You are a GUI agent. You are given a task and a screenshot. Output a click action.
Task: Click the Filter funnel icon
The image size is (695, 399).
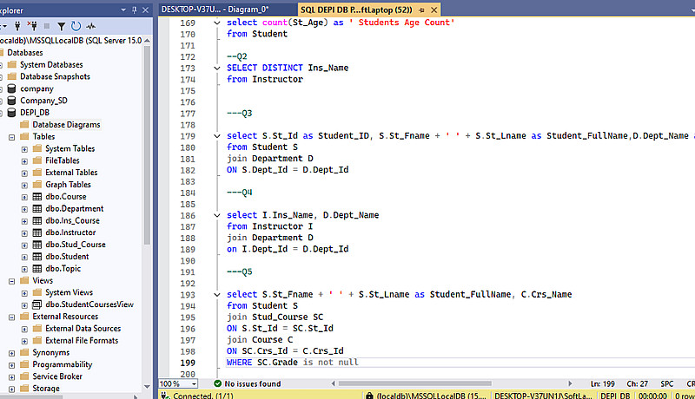pyautogui.click(x=62, y=27)
